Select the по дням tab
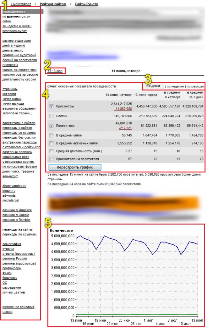 pyautogui.click(x=153, y=86)
